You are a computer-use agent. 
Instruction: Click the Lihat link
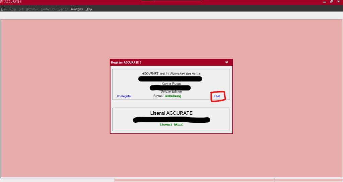[217, 96]
